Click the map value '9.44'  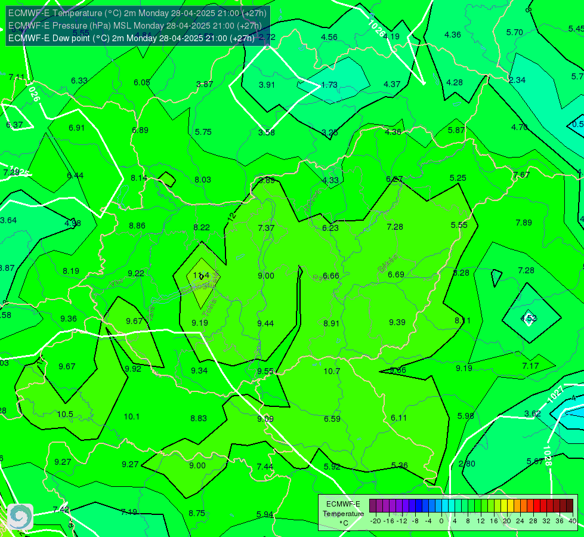[x=265, y=323]
